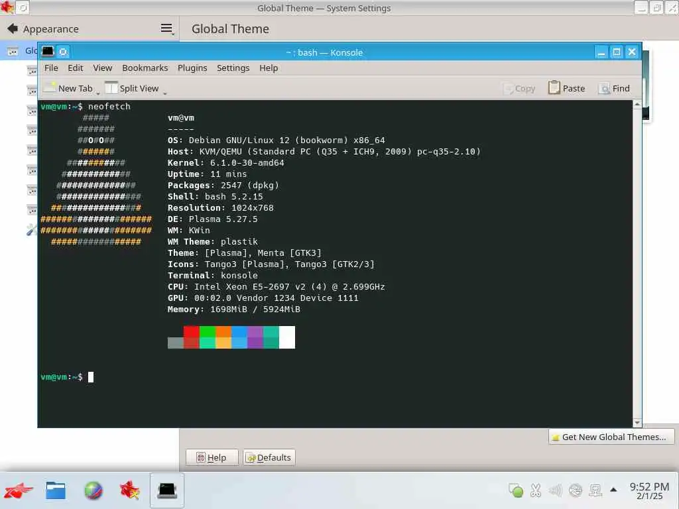Click the Find toolbar button
The image size is (679, 509).
pyautogui.click(x=615, y=88)
